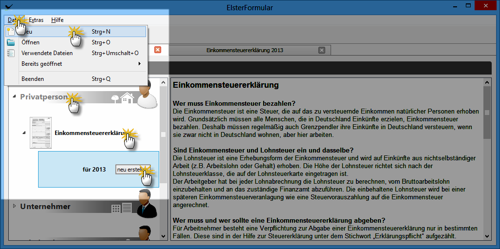Click the scroll-down arrow of left panel
The image size is (500, 249).
click(163, 236)
